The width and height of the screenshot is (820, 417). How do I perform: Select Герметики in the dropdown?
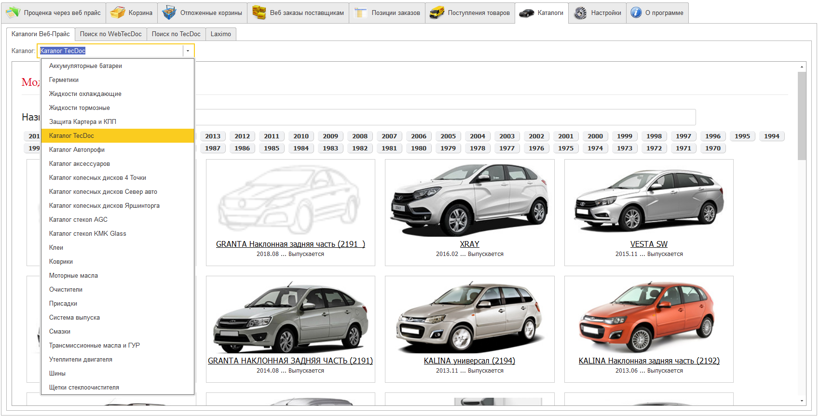click(x=118, y=80)
